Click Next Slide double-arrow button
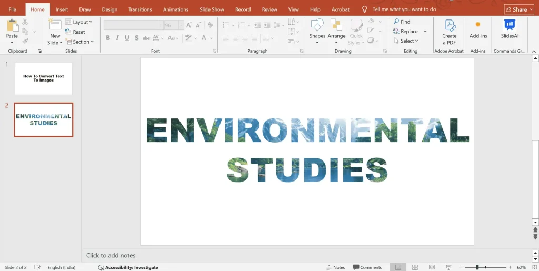 [535, 237]
